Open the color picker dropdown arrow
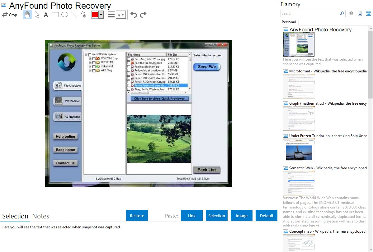 (x=101, y=15)
